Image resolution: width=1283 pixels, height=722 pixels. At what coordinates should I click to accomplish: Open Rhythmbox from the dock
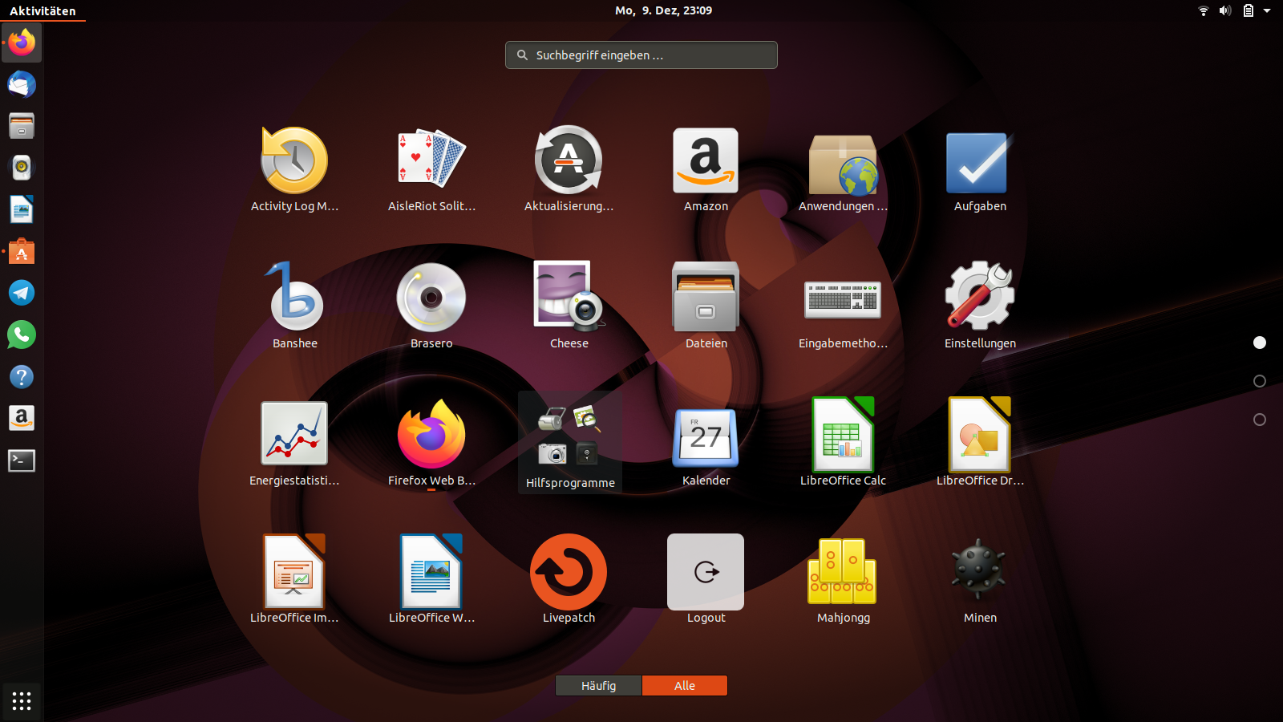(x=22, y=168)
